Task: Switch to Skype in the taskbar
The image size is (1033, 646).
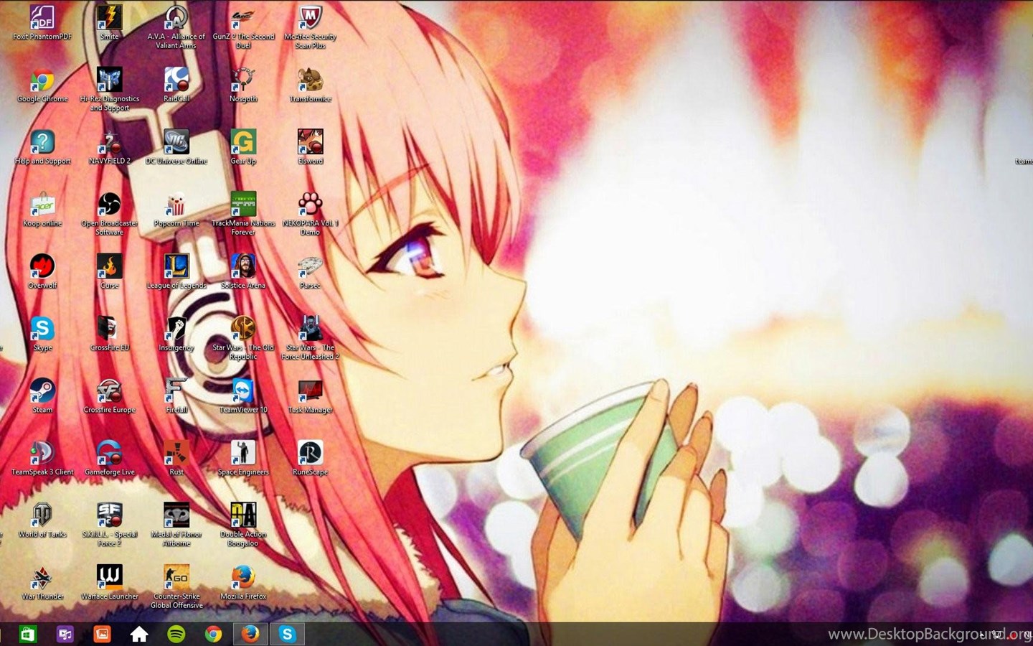Action: point(287,634)
